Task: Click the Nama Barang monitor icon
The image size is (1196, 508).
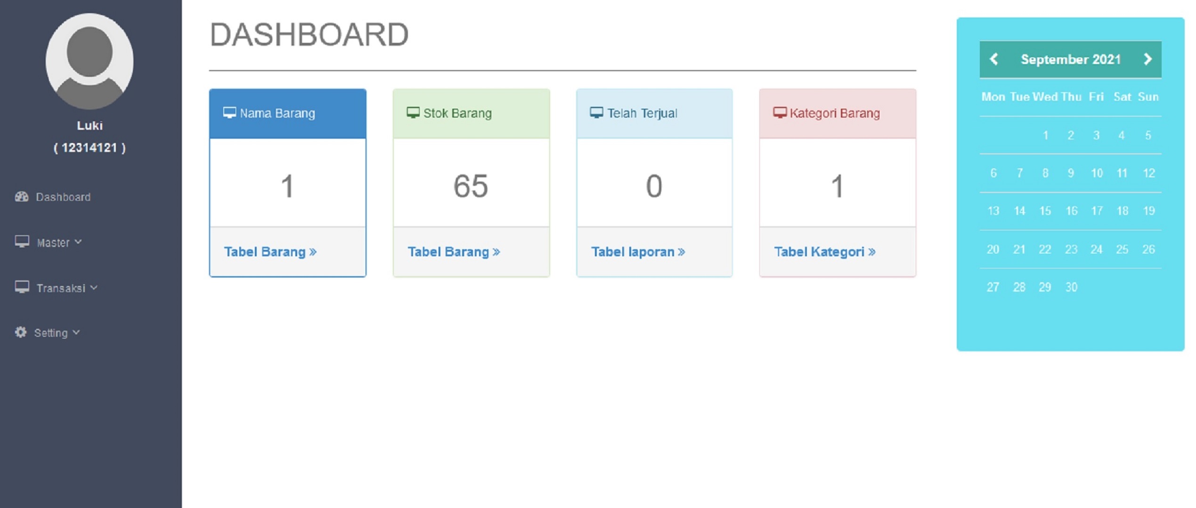Action: (x=229, y=113)
